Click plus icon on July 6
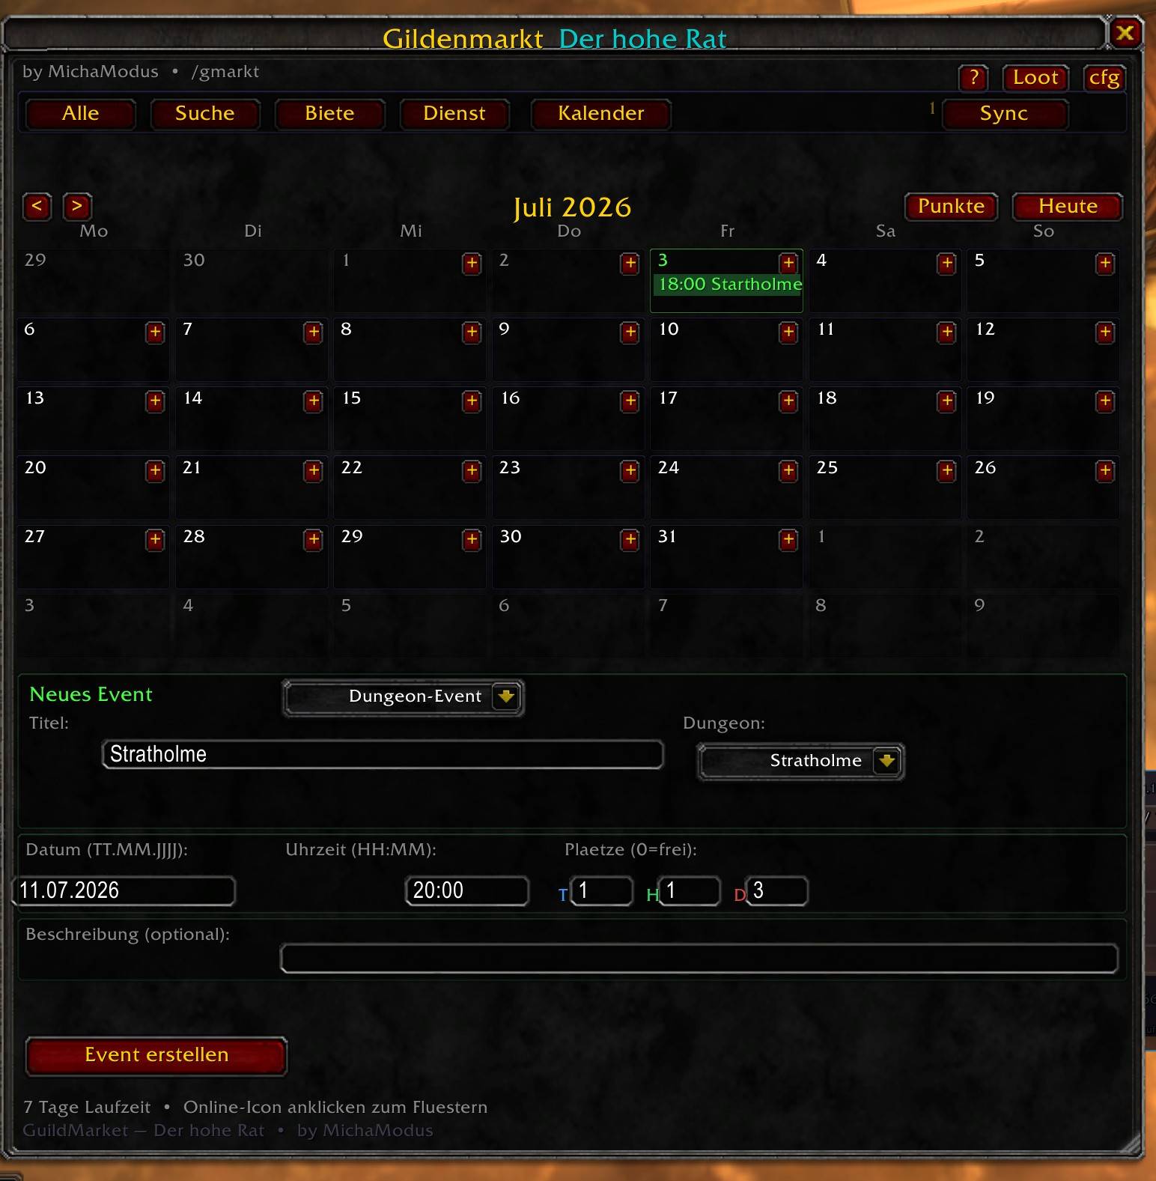Screen dimensions: 1156x1181 coord(155,333)
